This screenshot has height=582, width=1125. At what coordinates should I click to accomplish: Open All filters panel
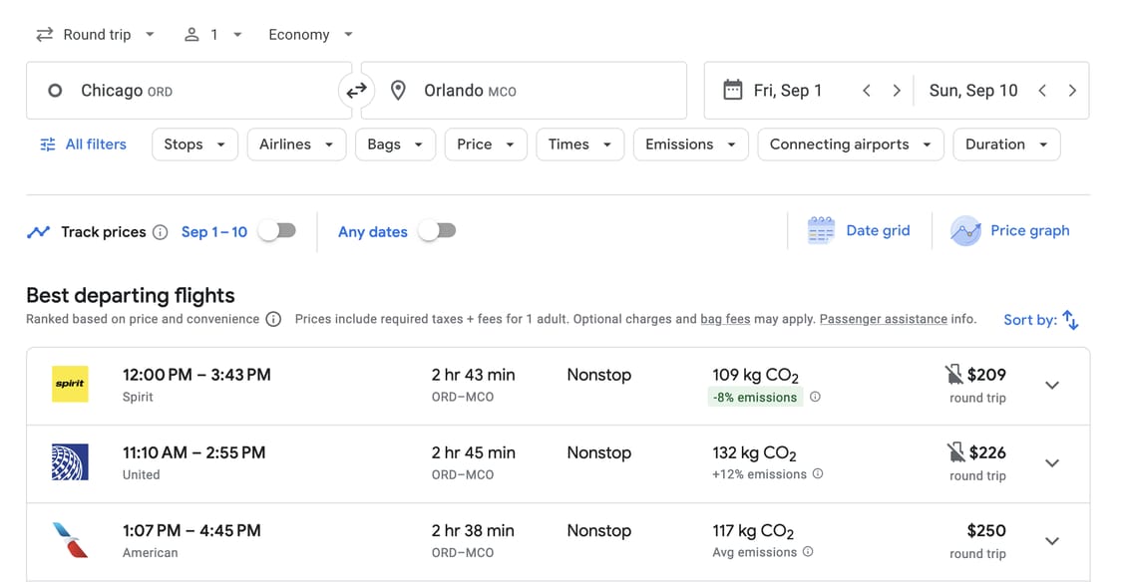(x=83, y=145)
